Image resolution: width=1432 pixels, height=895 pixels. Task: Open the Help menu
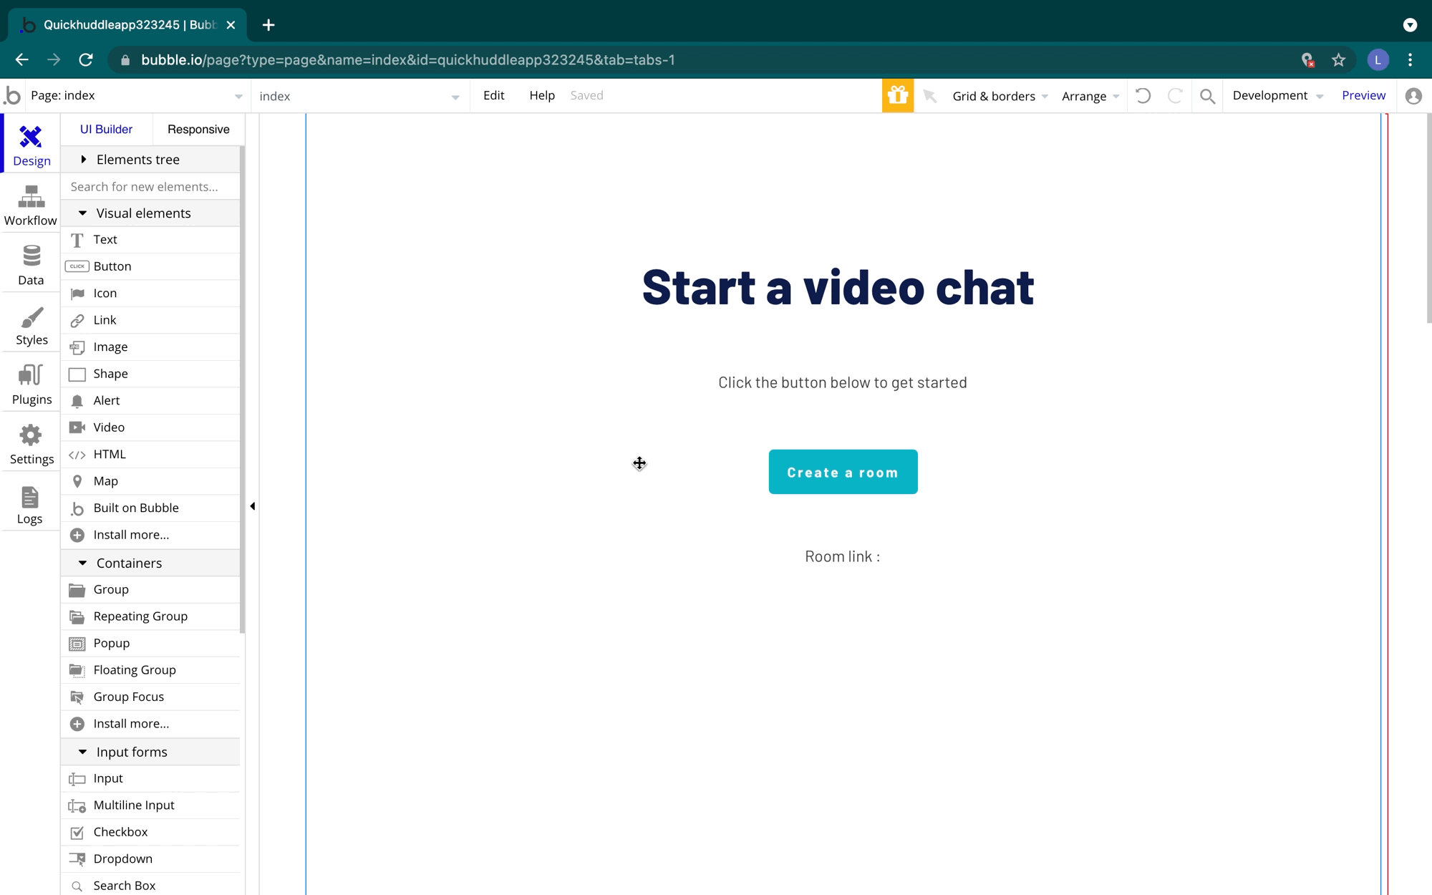(x=542, y=96)
